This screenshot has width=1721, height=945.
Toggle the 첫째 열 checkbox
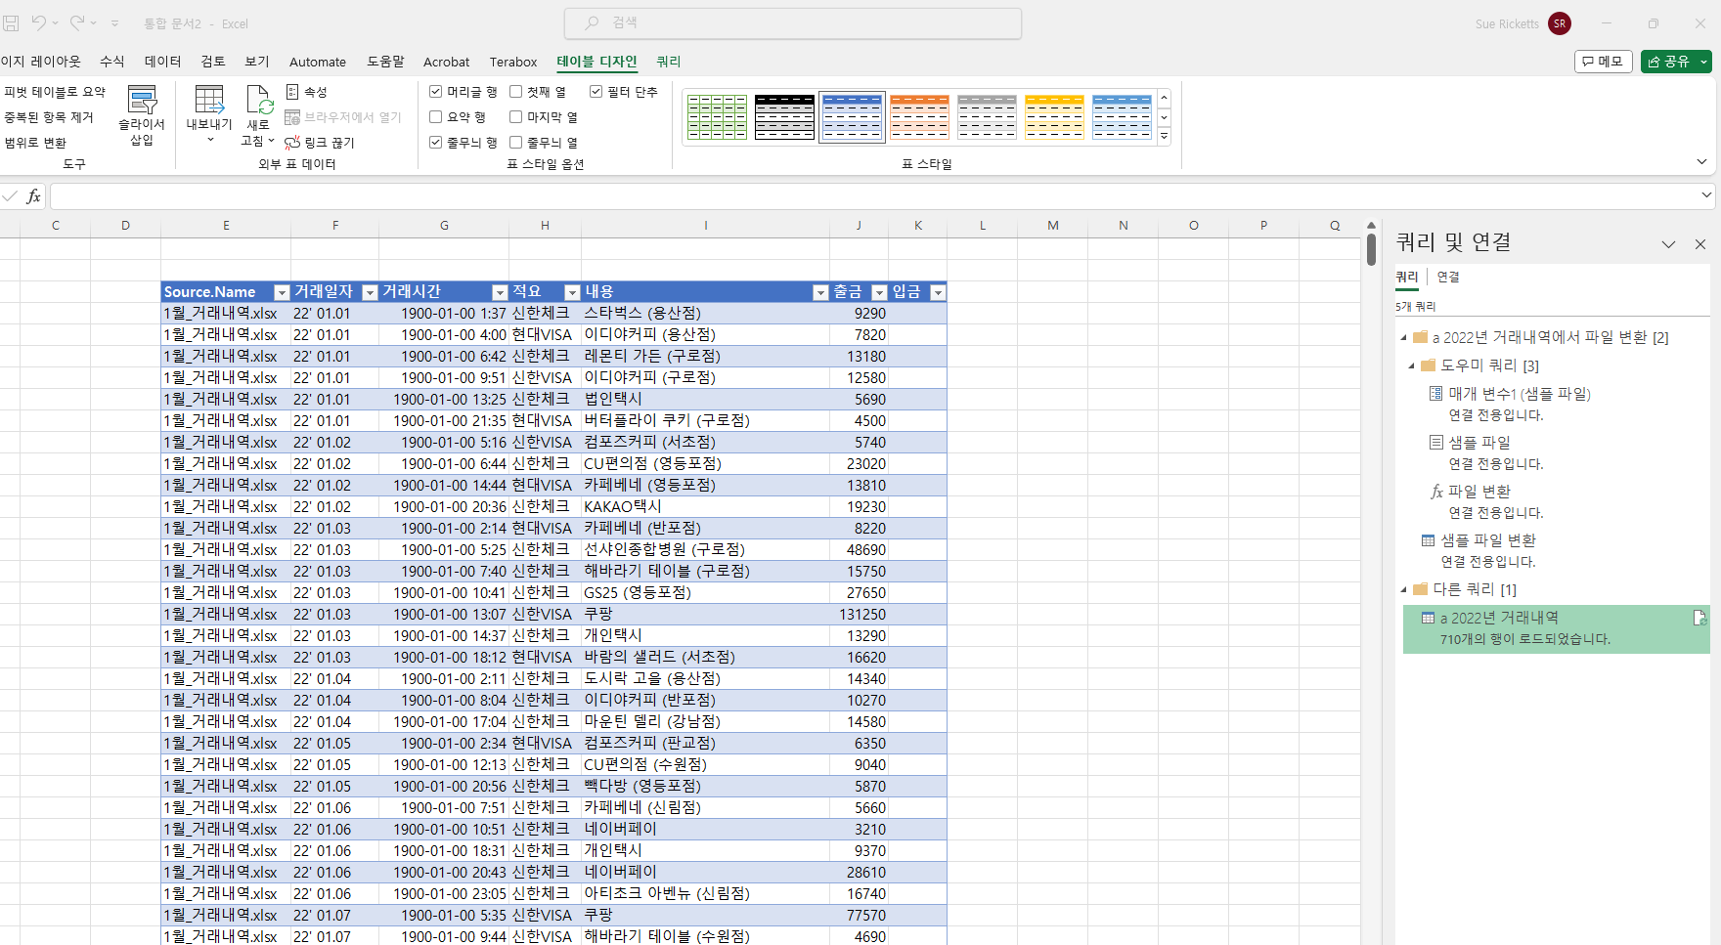pyautogui.click(x=516, y=92)
